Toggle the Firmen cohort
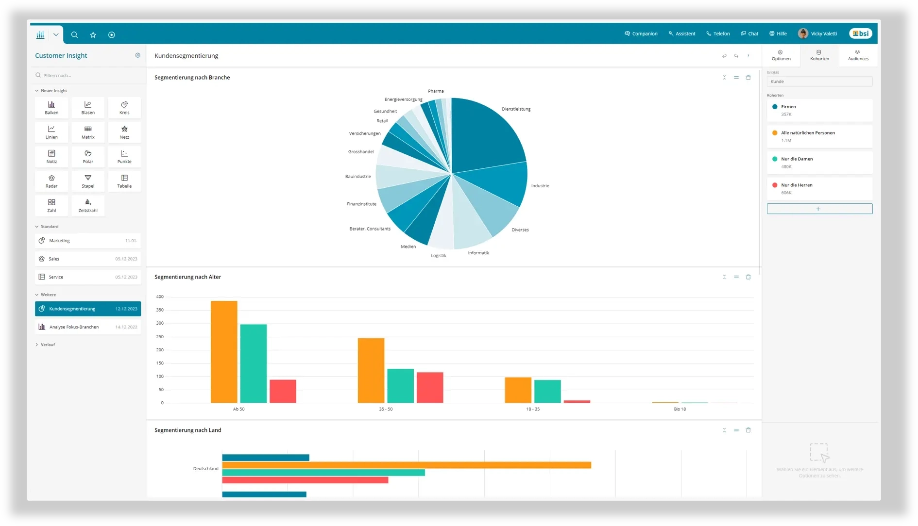The width and height of the screenshot is (918, 526). coord(819,110)
